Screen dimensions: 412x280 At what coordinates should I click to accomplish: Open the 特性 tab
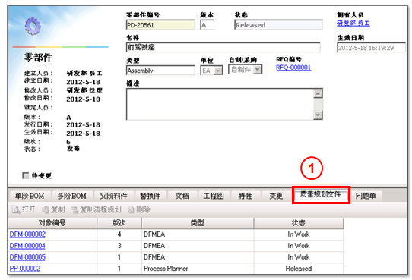click(x=246, y=196)
